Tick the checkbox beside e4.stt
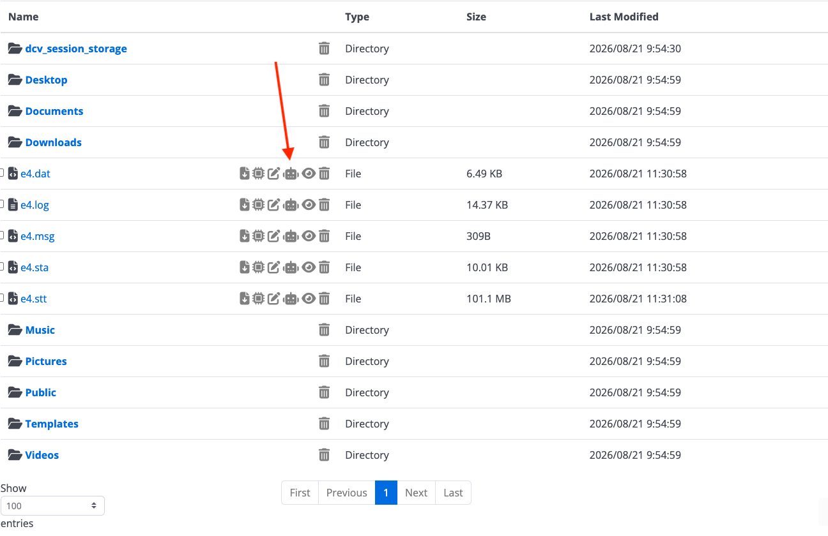828x536 pixels. [2, 298]
